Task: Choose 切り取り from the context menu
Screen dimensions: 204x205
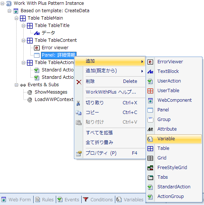Action: [110, 103]
